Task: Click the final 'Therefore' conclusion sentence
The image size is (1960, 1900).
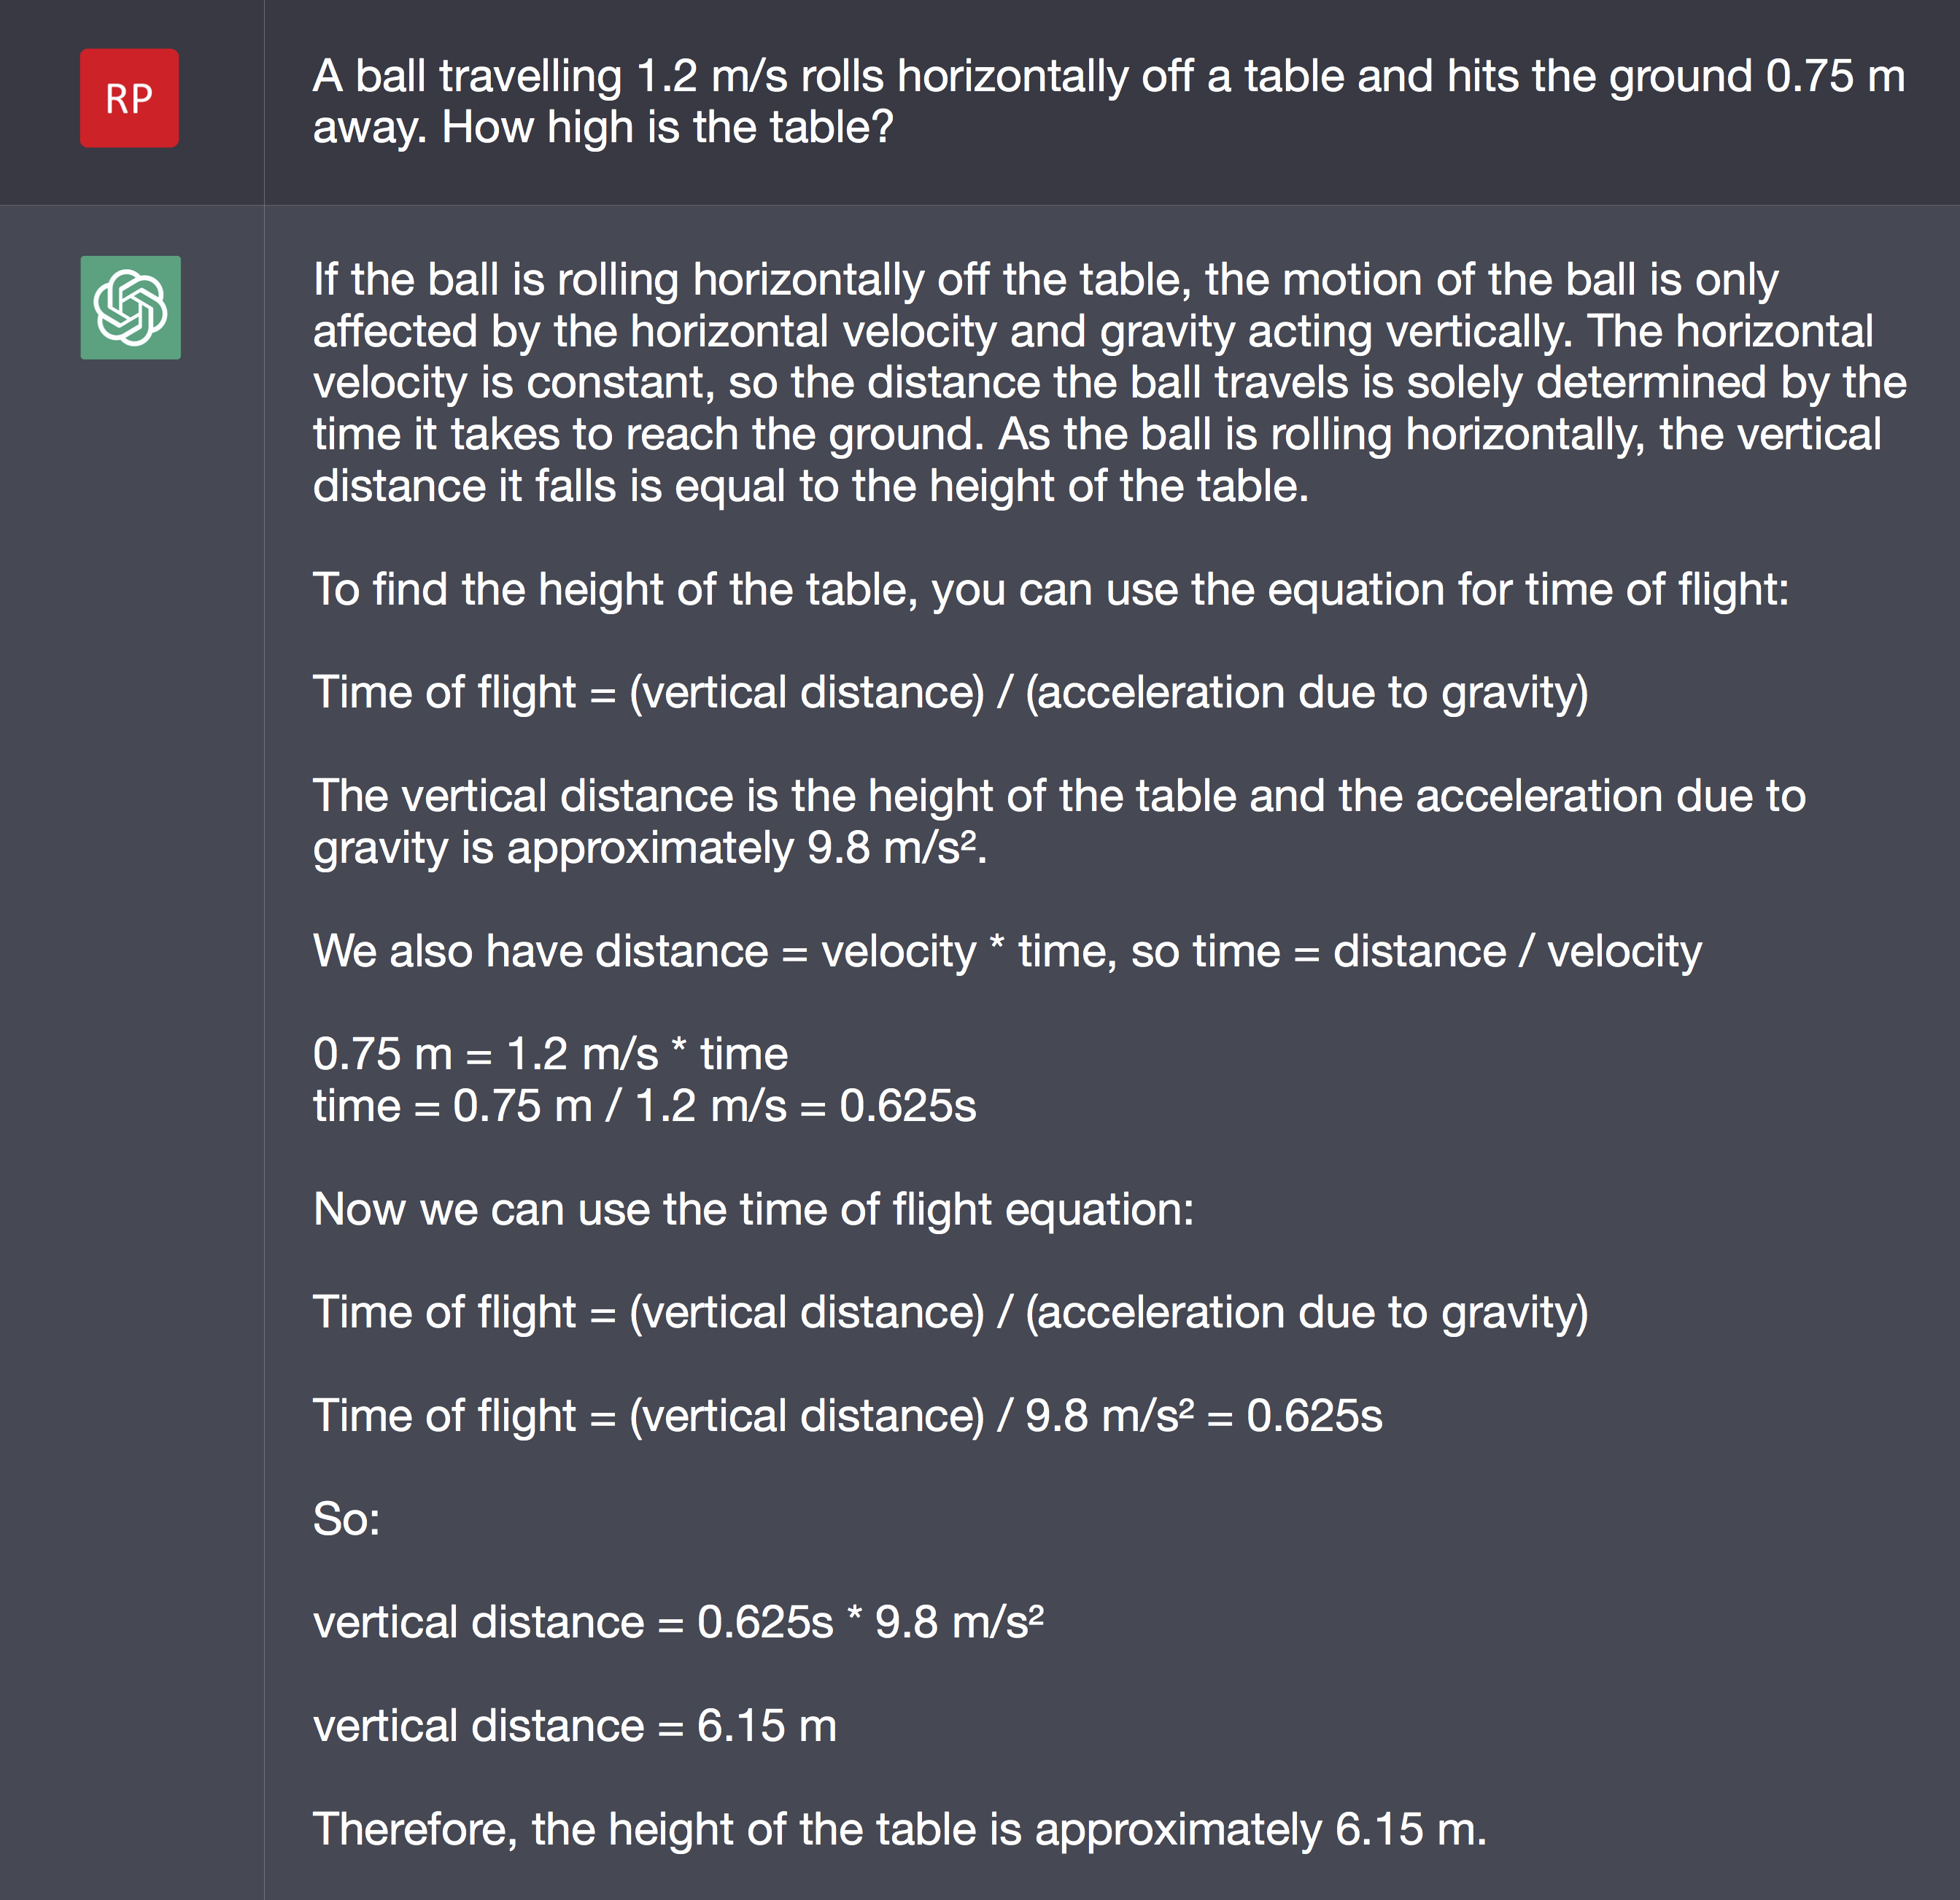Action: click(900, 1829)
